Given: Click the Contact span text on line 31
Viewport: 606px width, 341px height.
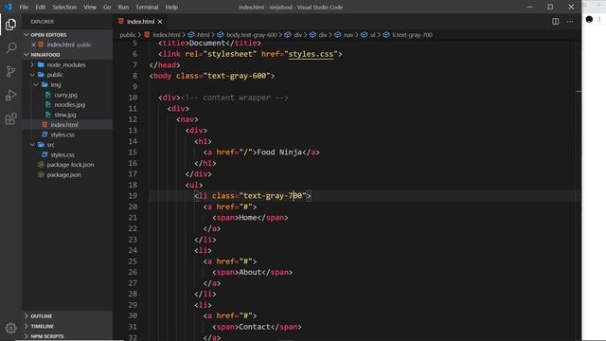Looking at the screenshot, I should [255, 327].
